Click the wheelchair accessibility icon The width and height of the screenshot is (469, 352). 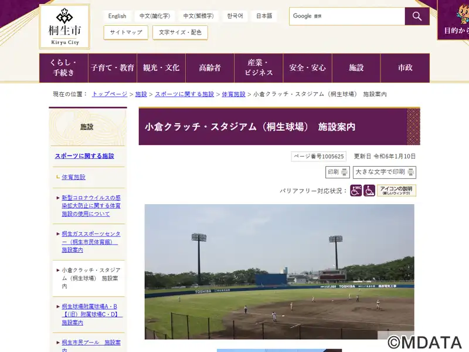(369, 190)
